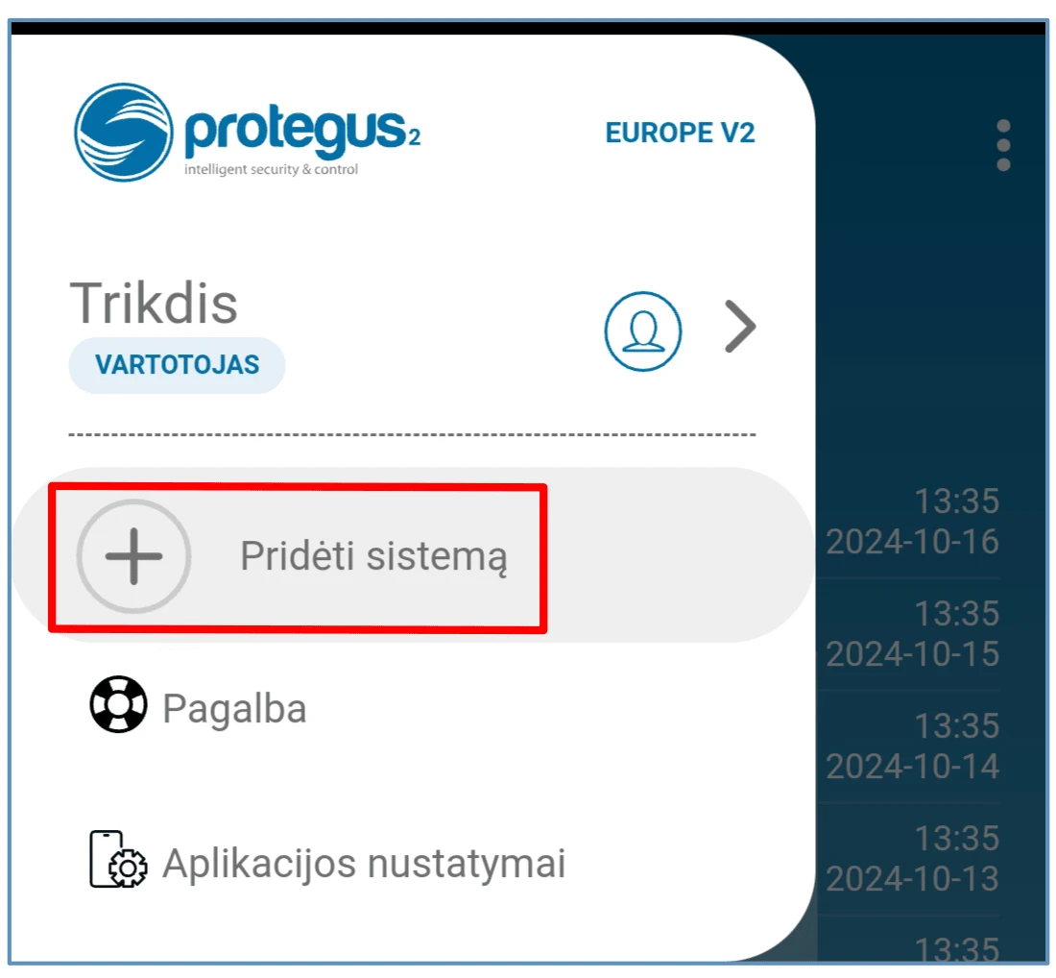Select the Pridėti sistemą menu item
The image size is (1056, 978).
[414, 554]
